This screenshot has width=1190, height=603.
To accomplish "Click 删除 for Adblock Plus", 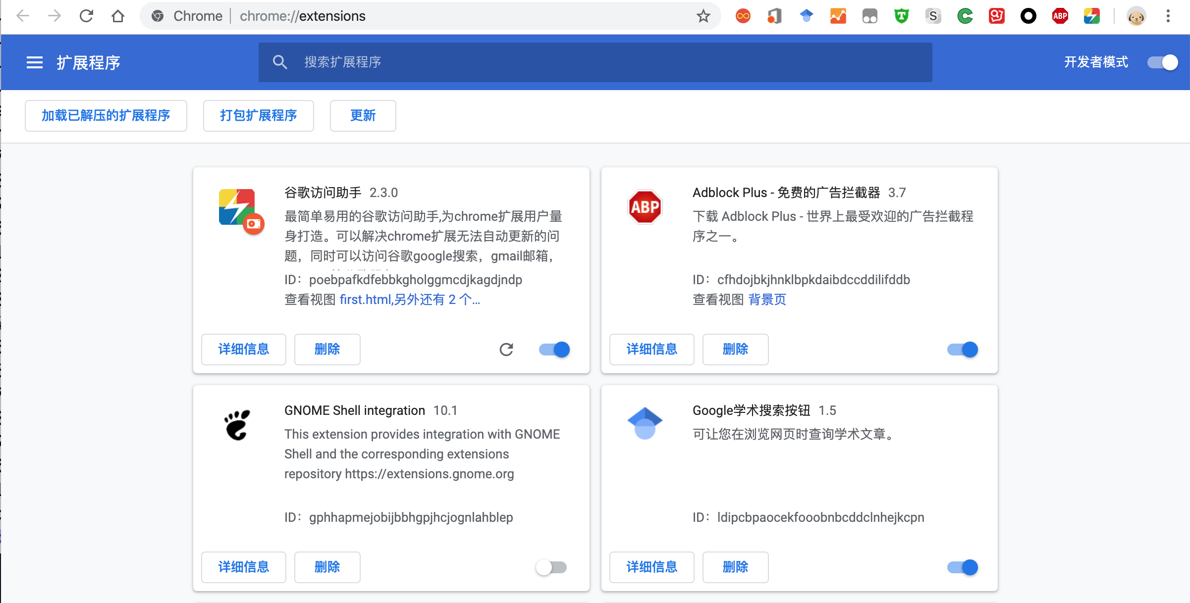I will [x=736, y=350].
